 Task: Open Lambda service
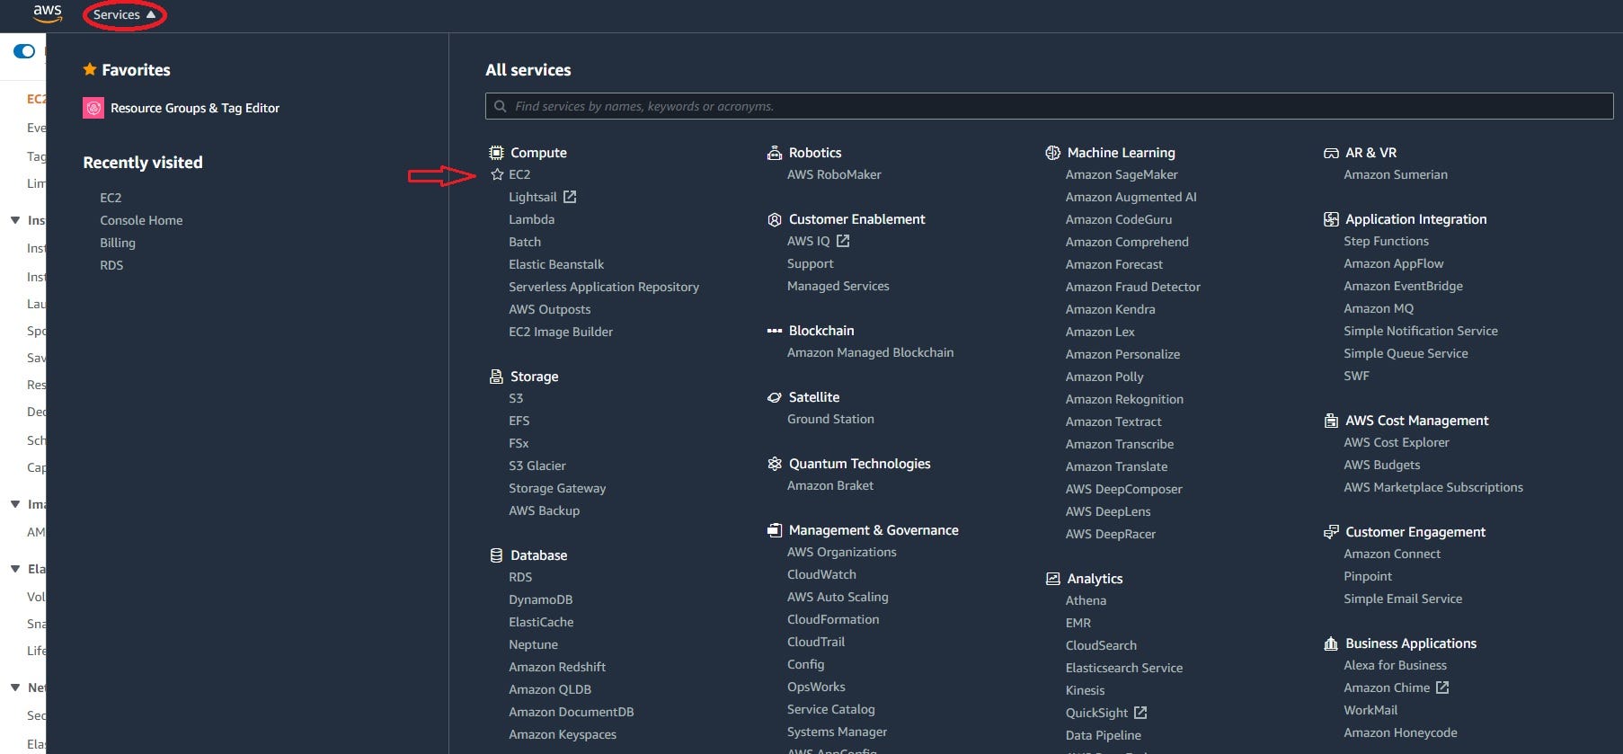click(x=531, y=219)
